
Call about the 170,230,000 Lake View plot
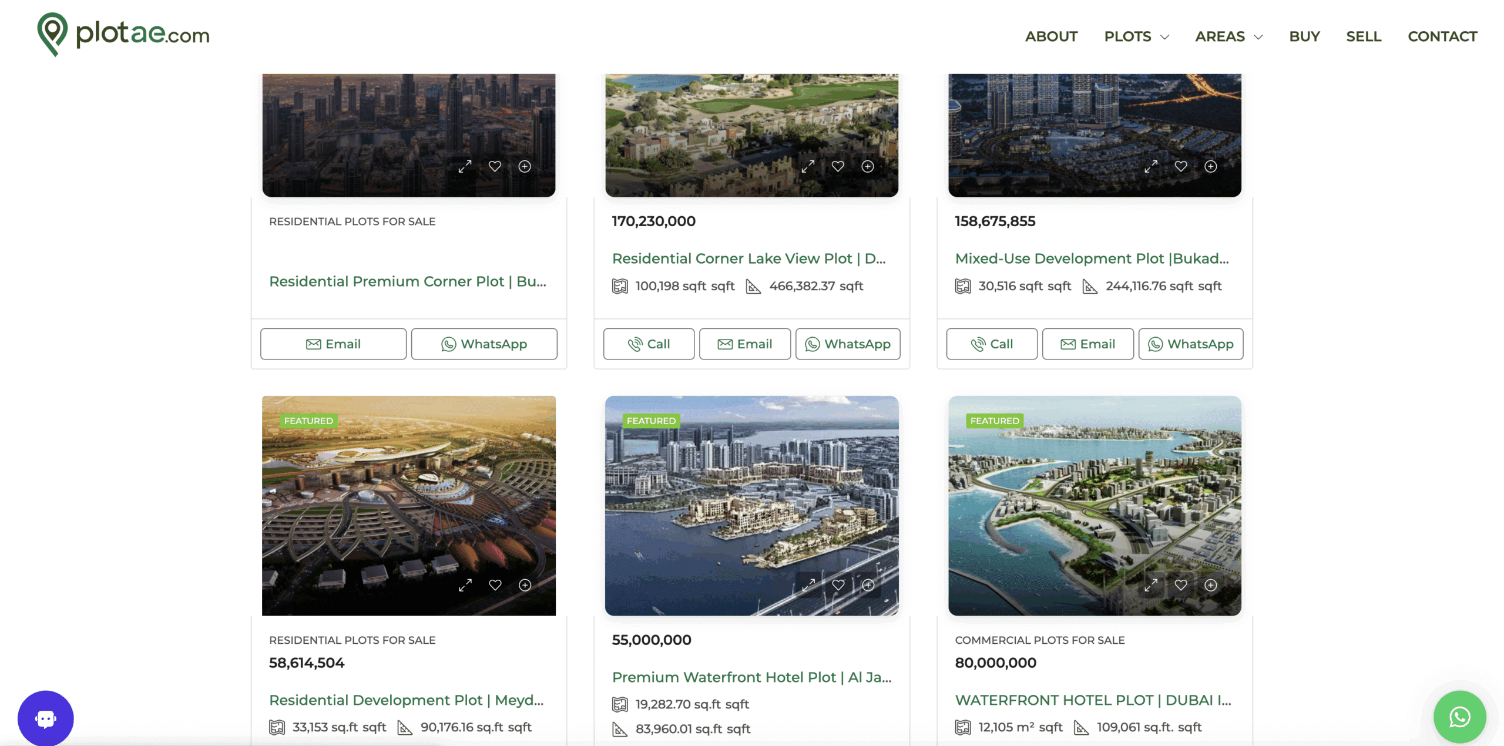coord(649,344)
